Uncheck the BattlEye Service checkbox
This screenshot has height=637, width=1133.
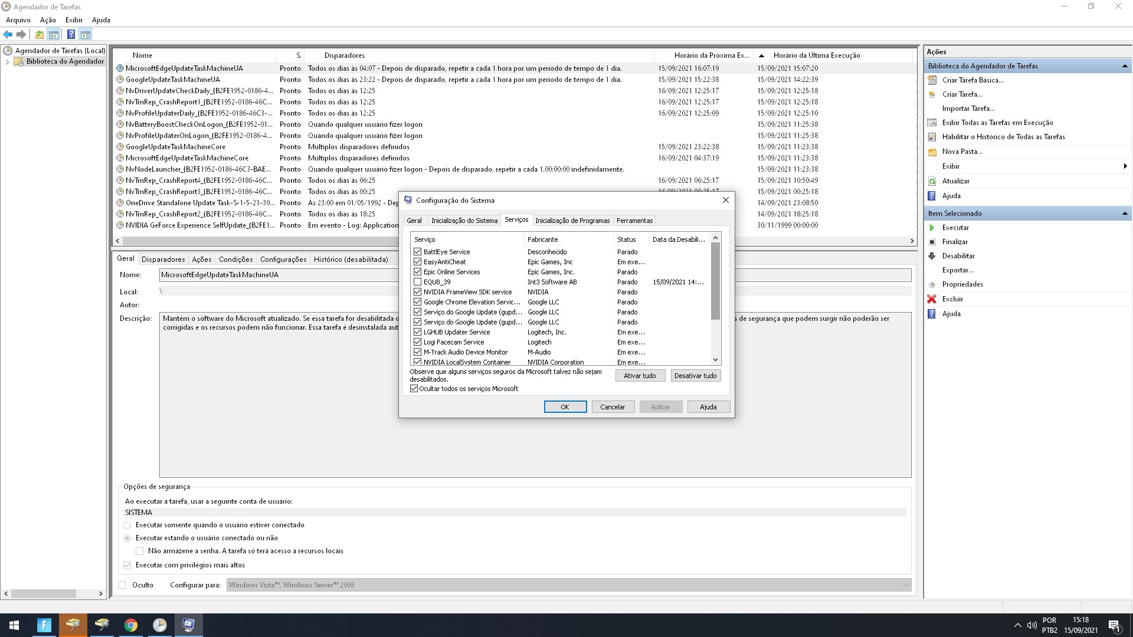click(417, 252)
